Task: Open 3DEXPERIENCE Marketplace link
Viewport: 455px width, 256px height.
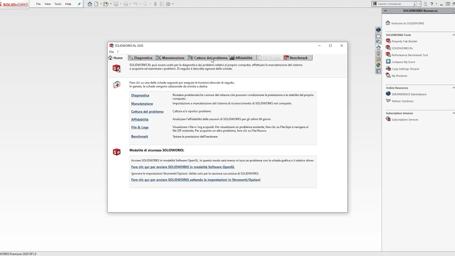Action: coord(409,94)
